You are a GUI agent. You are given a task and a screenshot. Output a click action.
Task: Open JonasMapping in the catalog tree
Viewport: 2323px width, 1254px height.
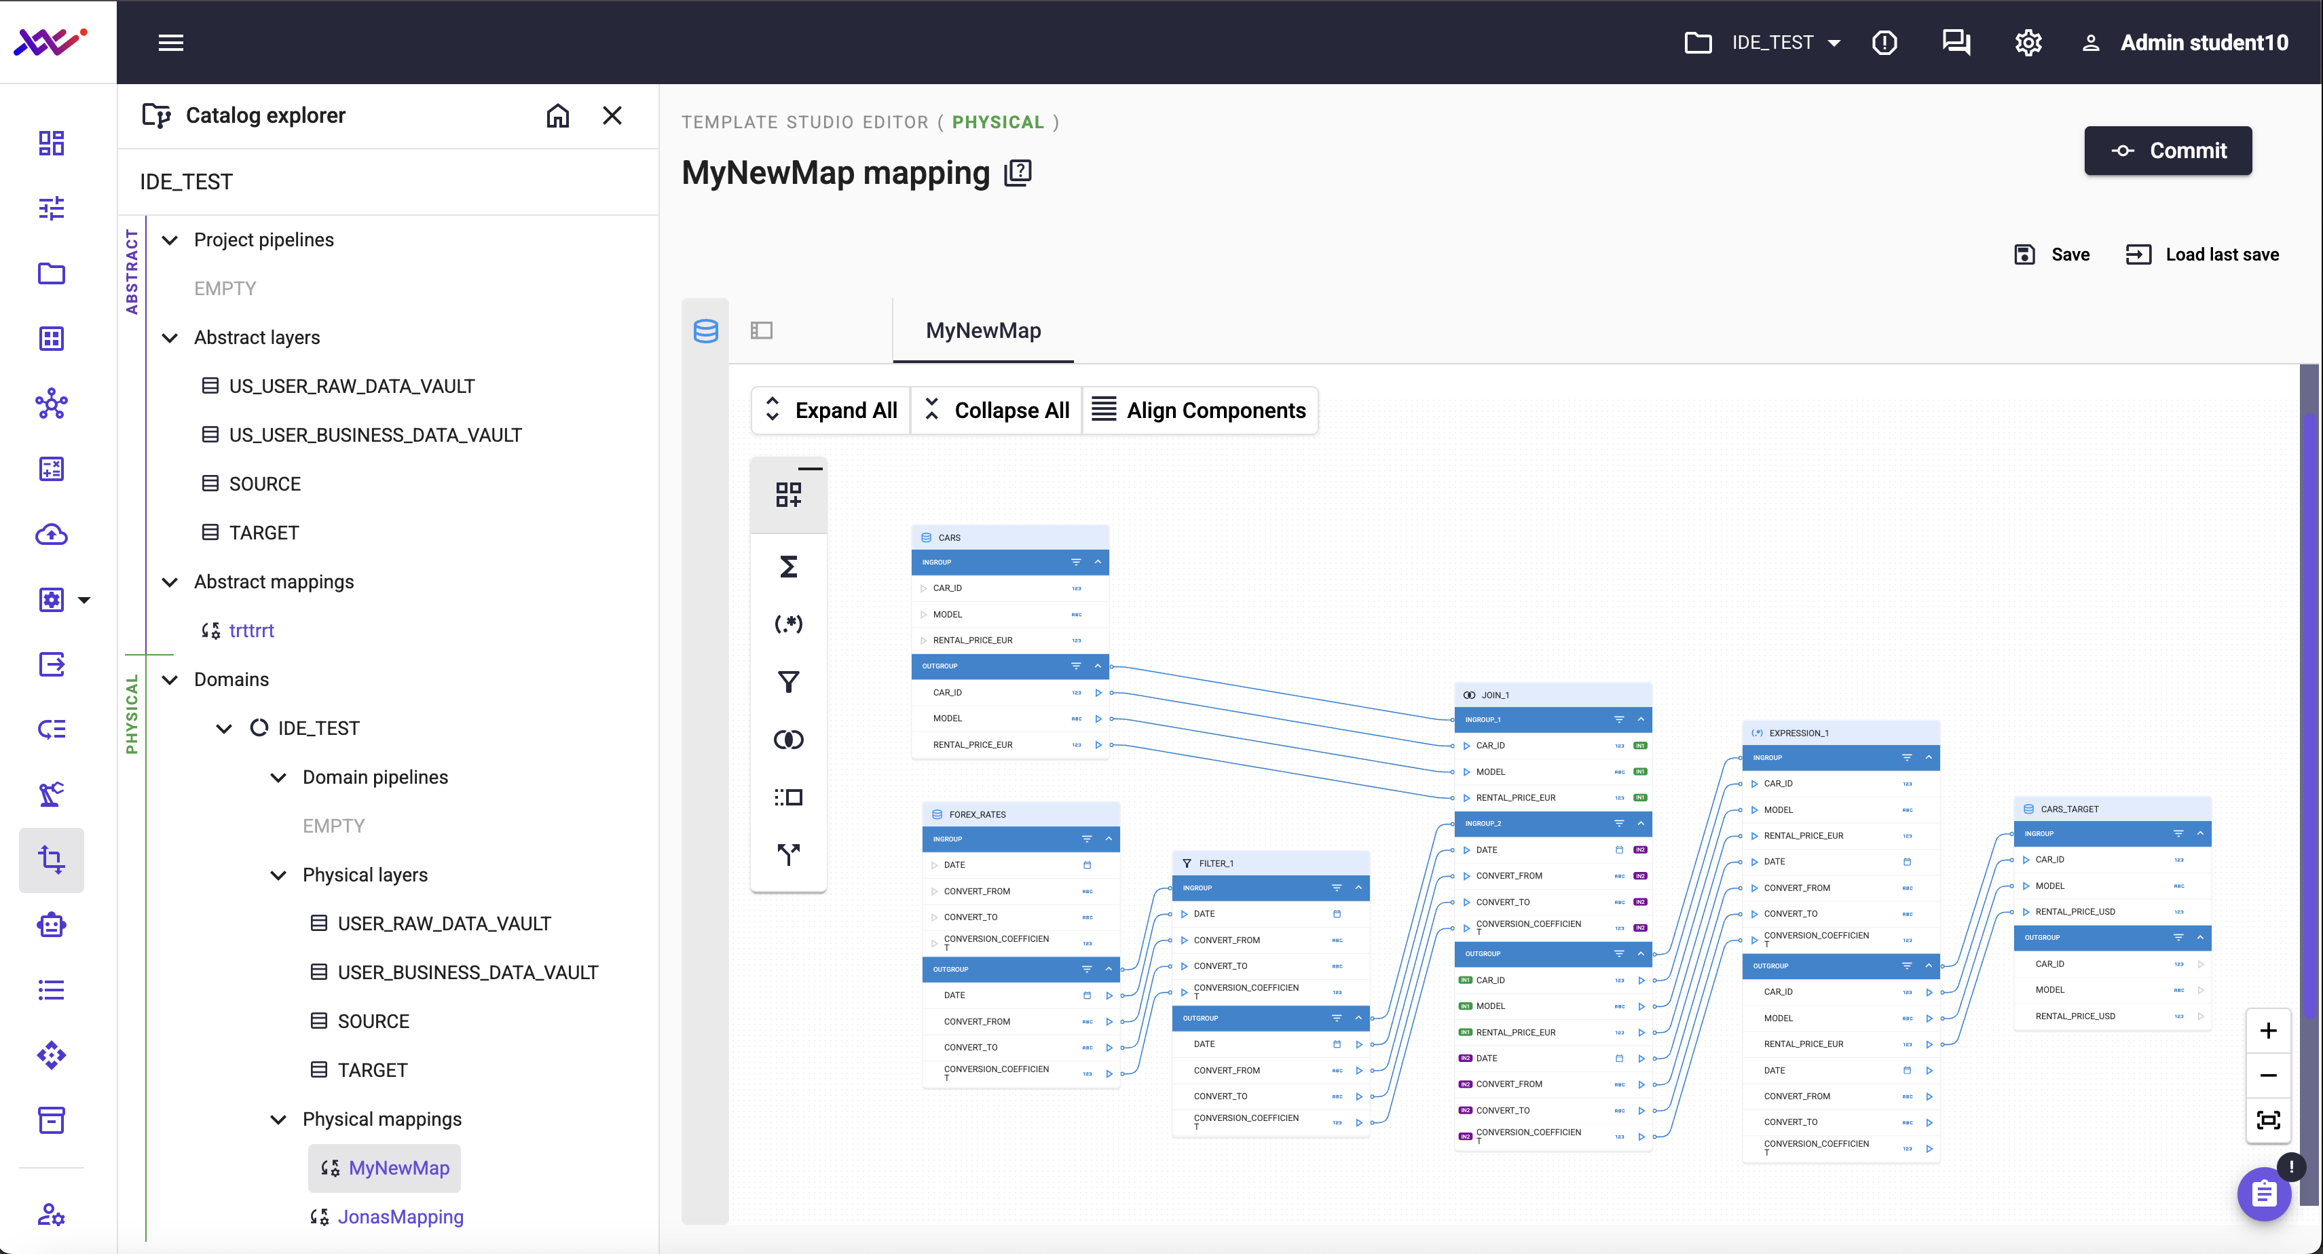pos(401,1217)
